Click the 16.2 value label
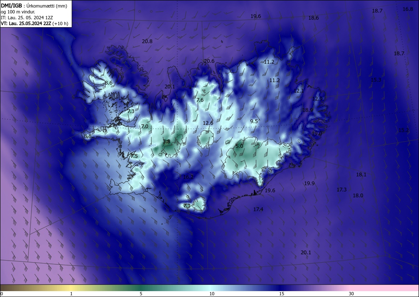The width and height of the screenshot is (419, 297). pos(188,177)
